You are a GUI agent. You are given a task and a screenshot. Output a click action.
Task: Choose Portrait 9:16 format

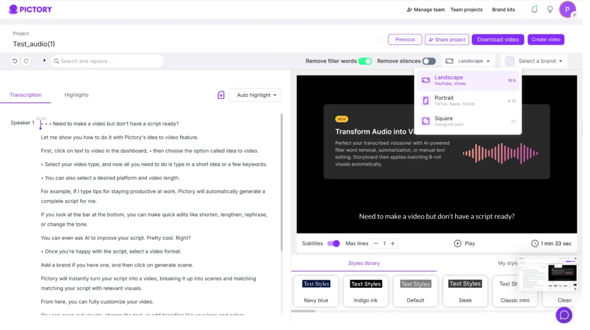468,100
